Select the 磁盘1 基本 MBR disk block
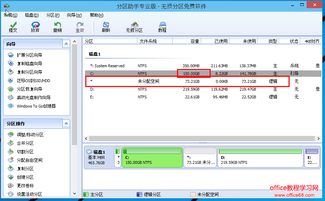325x201 pixels. tap(99, 157)
